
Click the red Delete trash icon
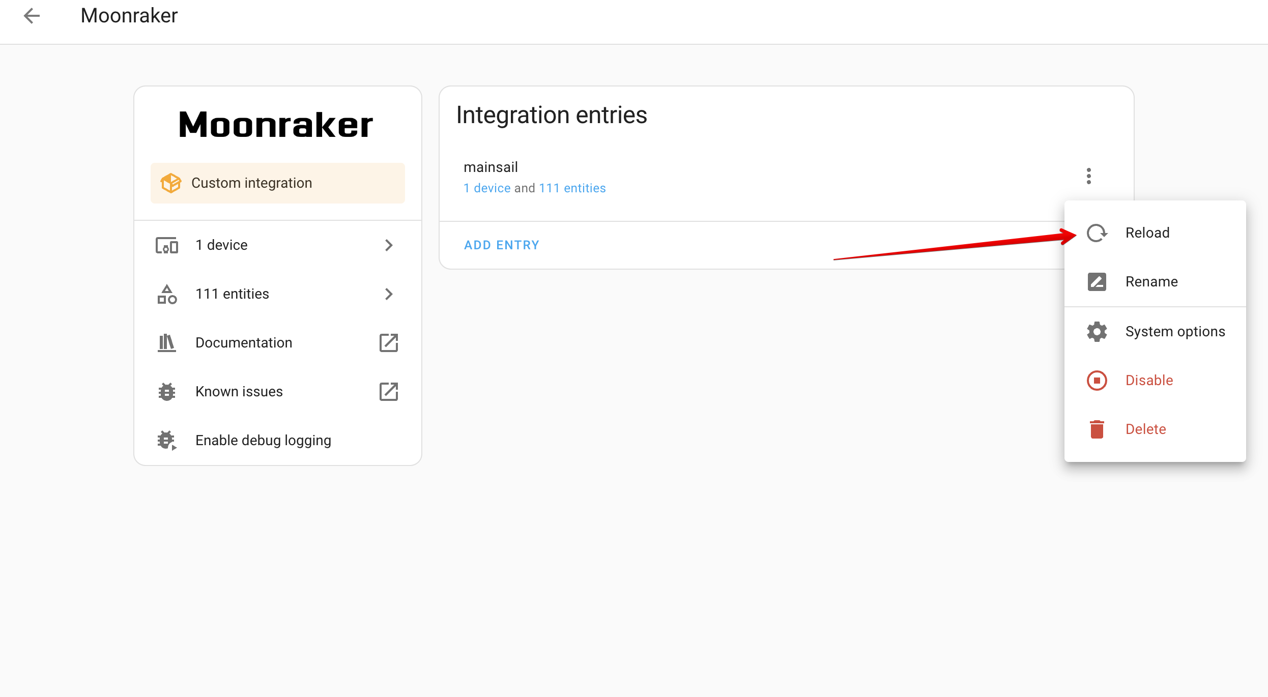[x=1097, y=429]
